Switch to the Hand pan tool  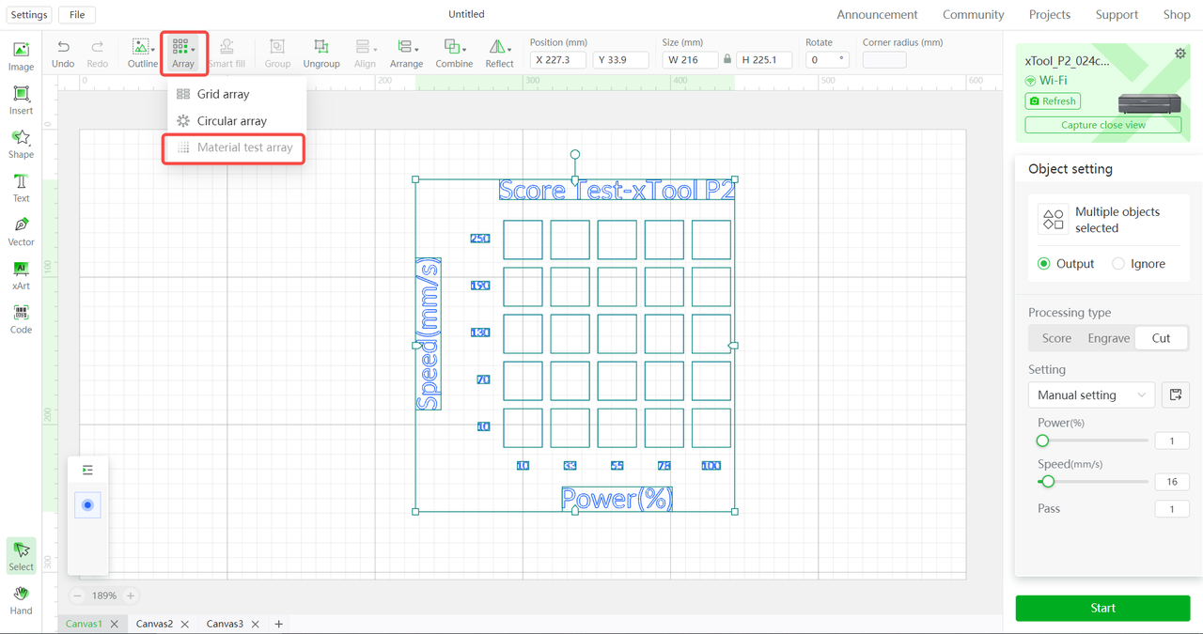tap(21, 600)
